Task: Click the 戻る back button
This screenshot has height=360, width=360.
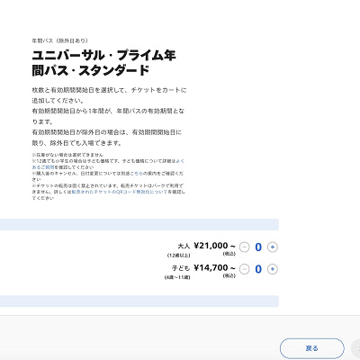Action: coord(312,348)
